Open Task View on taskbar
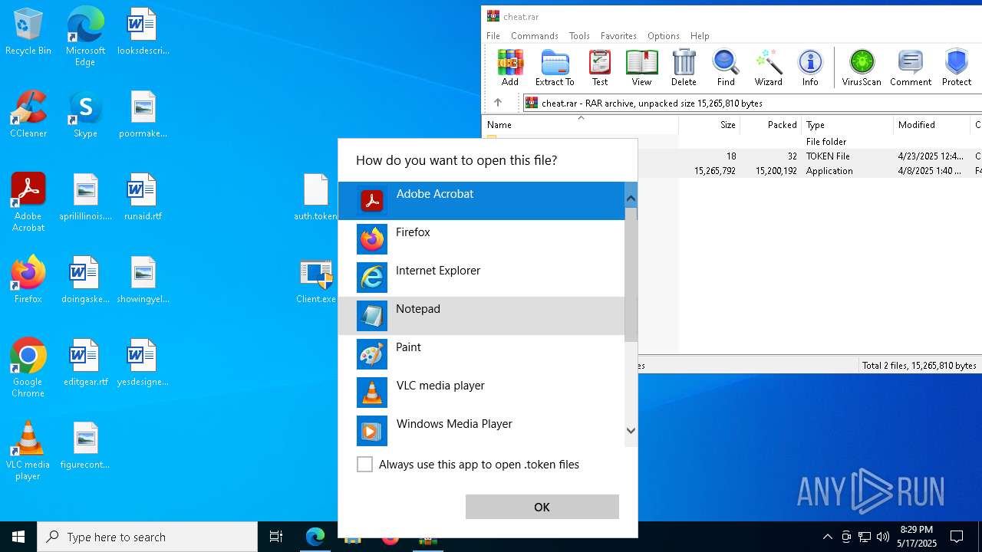This screenshot has width=982, height=552. tap(276, 537)
